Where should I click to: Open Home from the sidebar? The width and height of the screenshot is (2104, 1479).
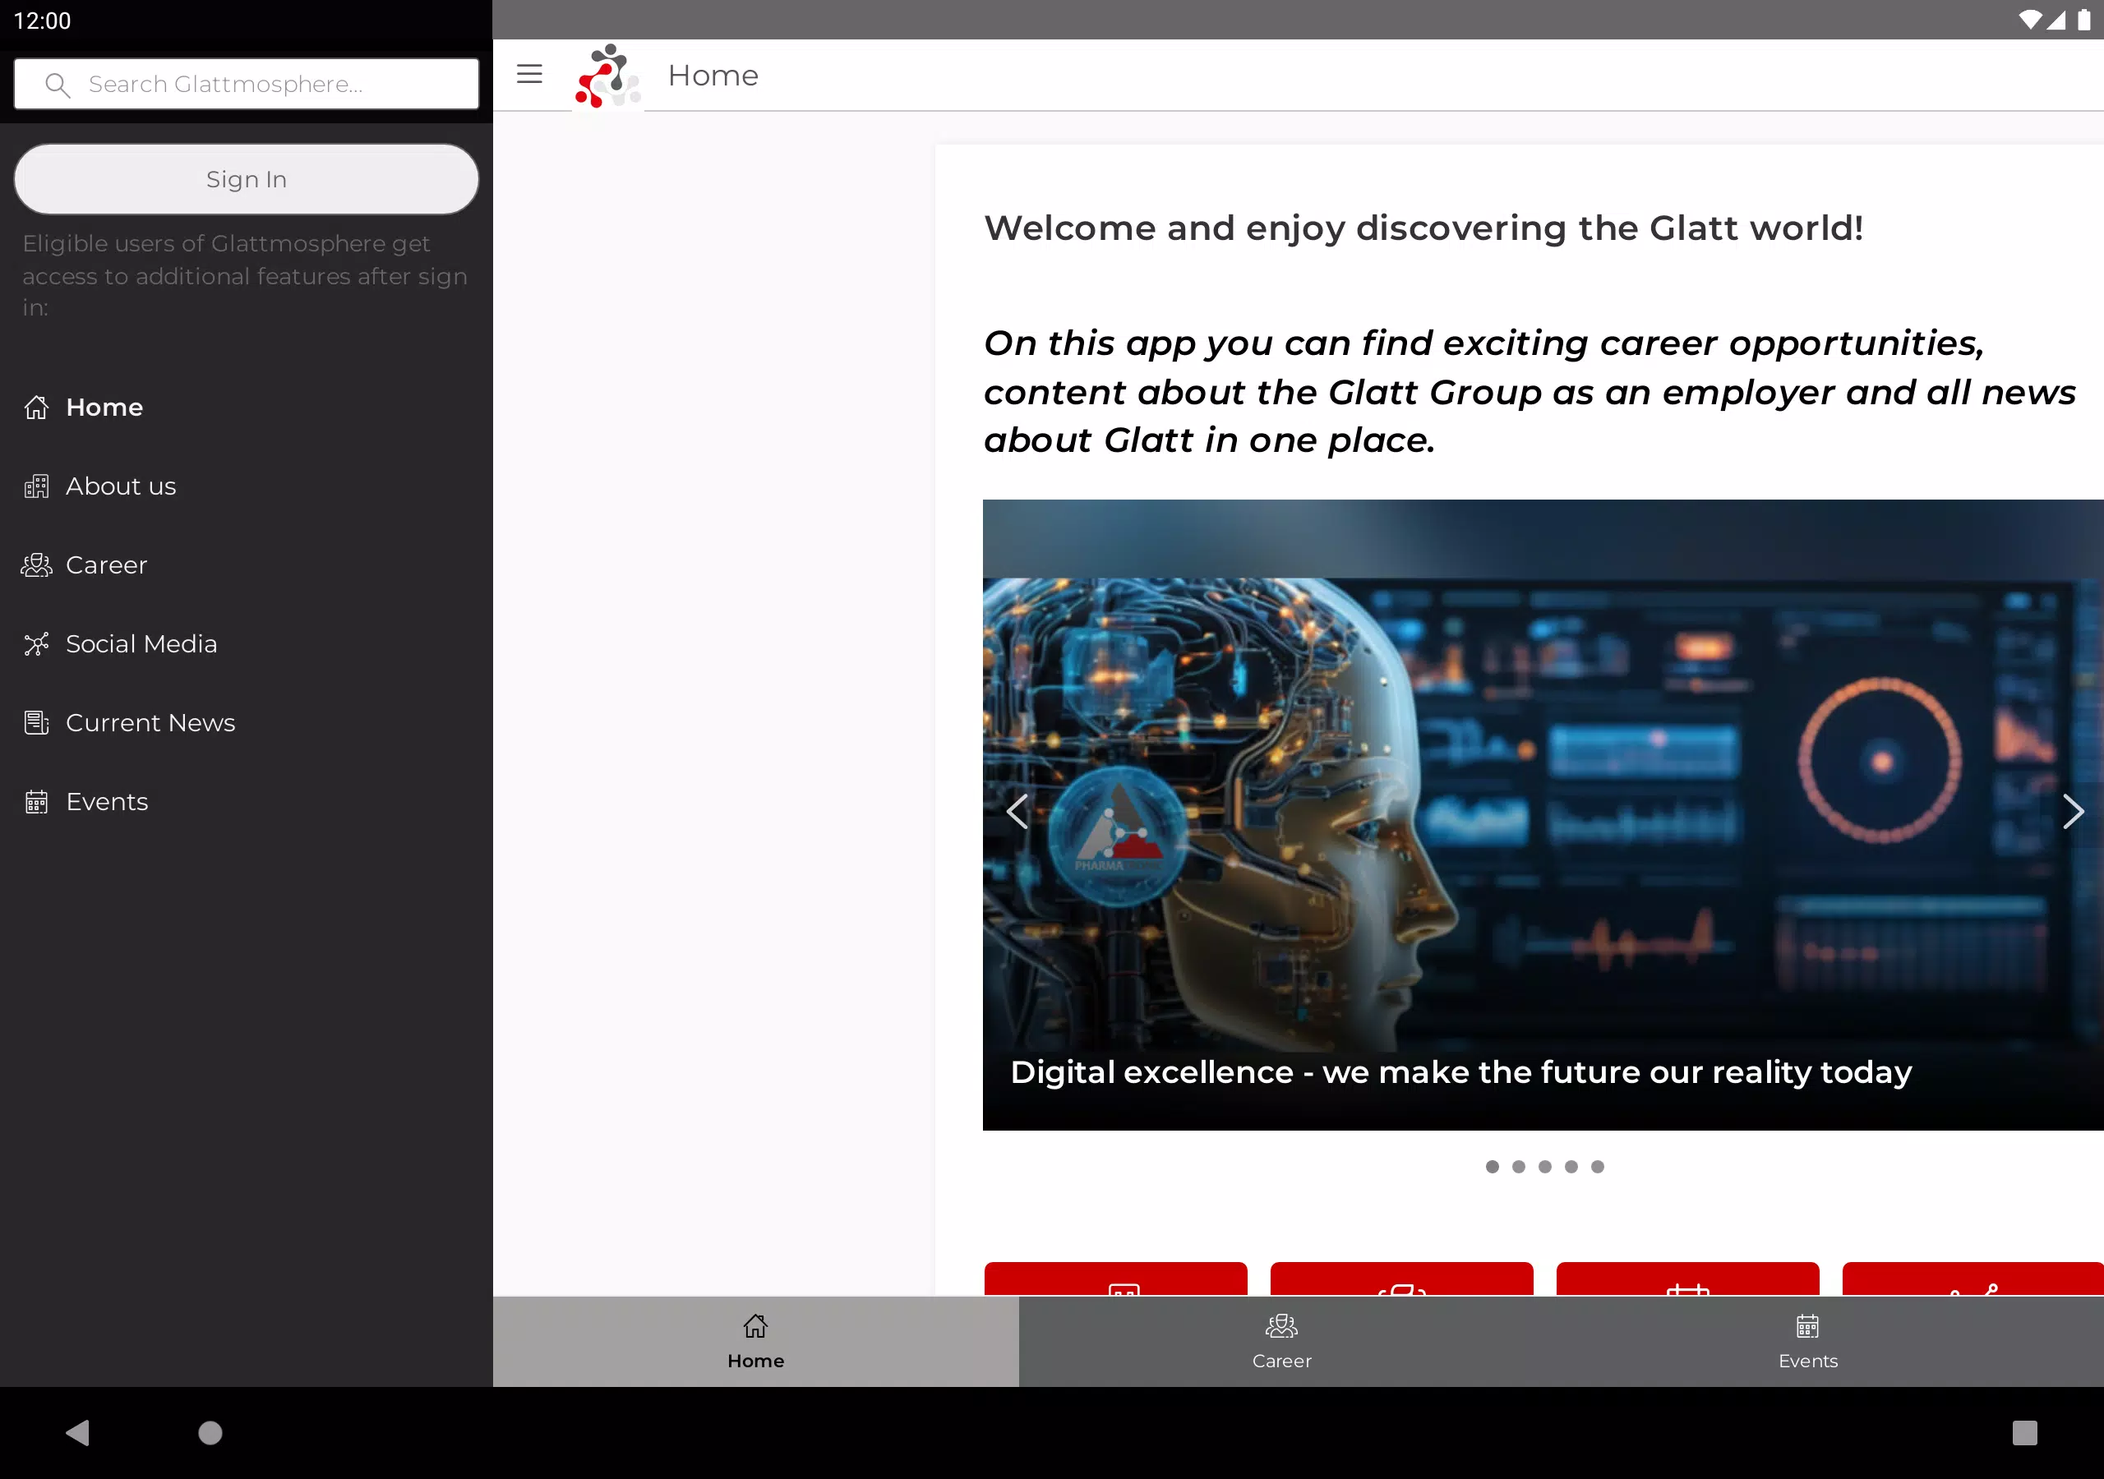(104, 407)
